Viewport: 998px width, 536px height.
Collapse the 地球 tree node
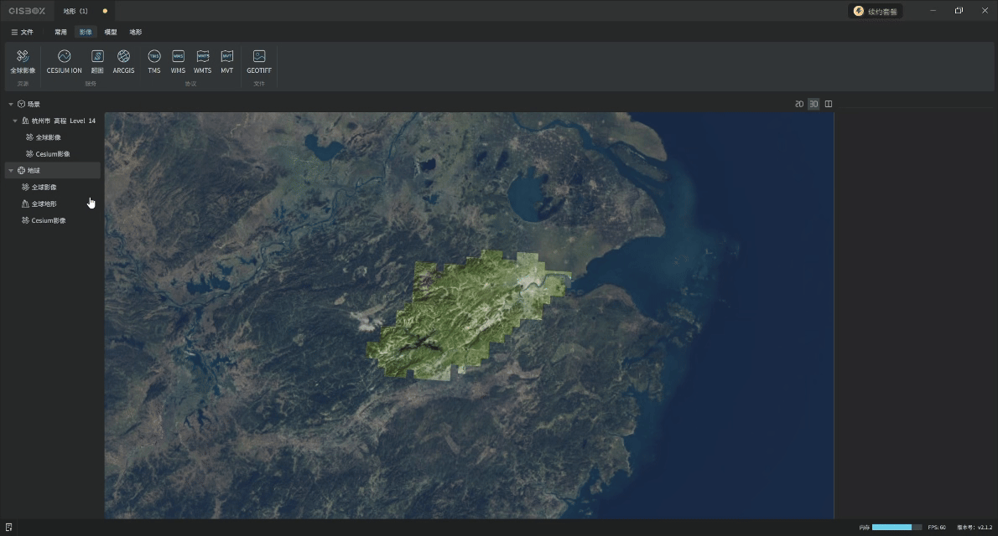11,171
